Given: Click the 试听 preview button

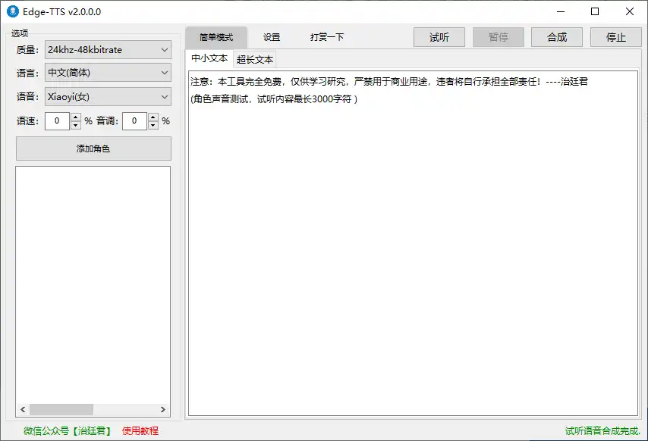Looking at the screenshot, I should (x=439, y=37).
